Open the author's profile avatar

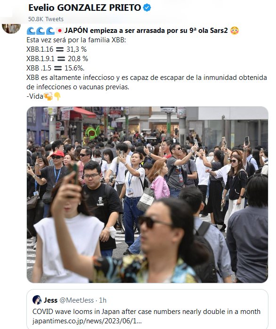pos(11,28)
